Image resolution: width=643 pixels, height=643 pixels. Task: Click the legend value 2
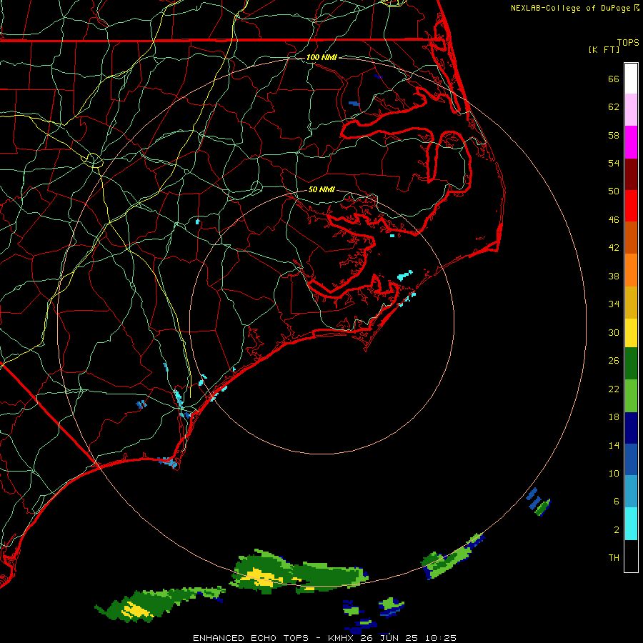(x=617, y=529)
